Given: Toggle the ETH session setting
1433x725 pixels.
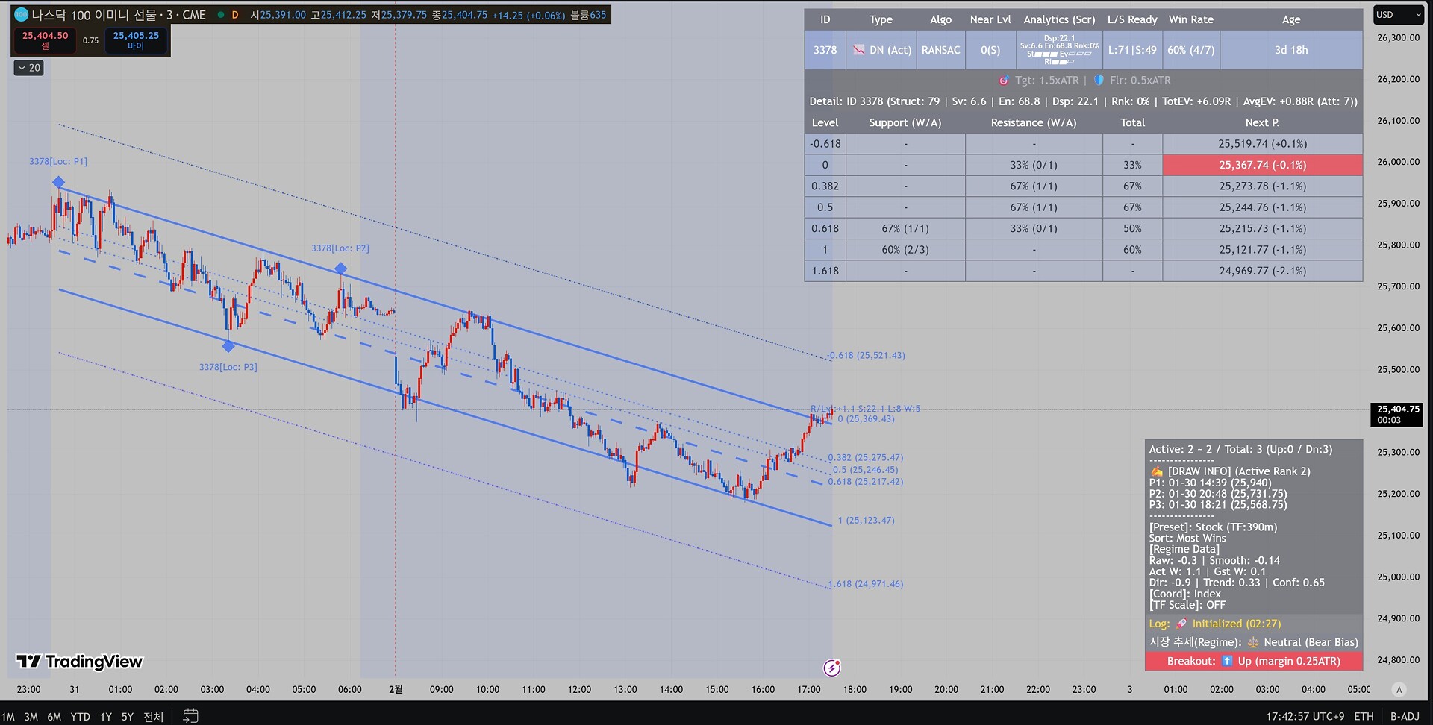Looking at the screenshot, I should click(x=1364, y=716).
